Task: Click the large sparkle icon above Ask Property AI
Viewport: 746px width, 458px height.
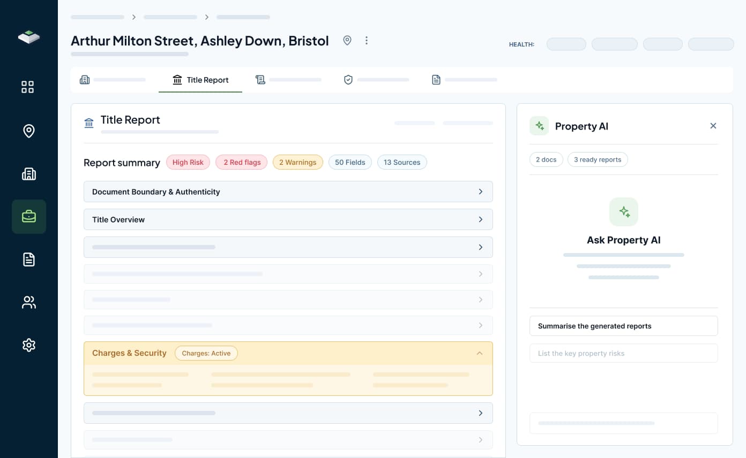Action: [x=624, y=212]
